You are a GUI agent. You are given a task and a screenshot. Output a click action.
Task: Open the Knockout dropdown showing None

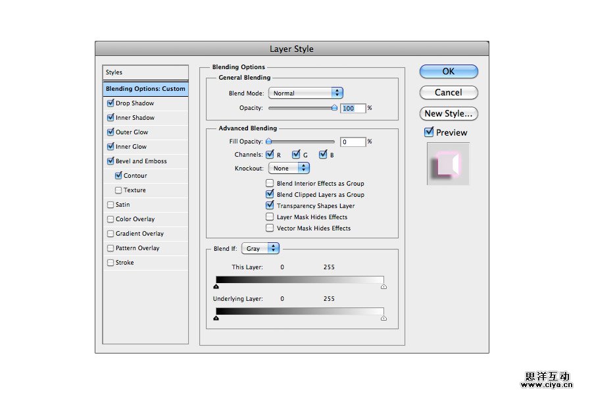tap(289, 168)
